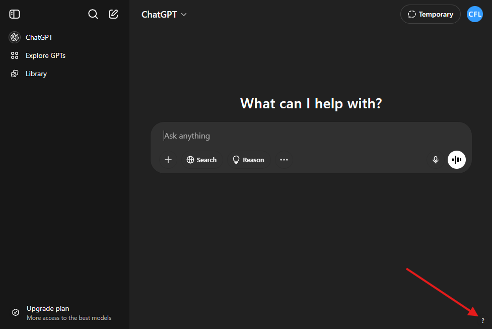
Task: Enable the Search web tool
Action: tap(202, 160)
